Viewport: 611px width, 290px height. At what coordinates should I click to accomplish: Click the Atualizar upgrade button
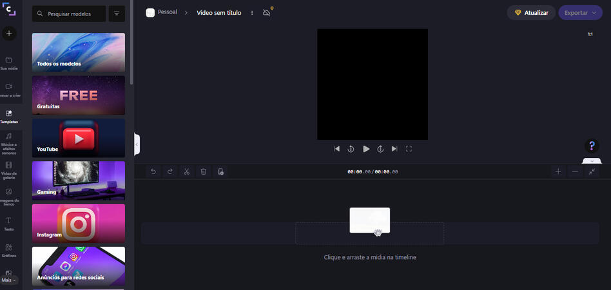tap(531, 13)
